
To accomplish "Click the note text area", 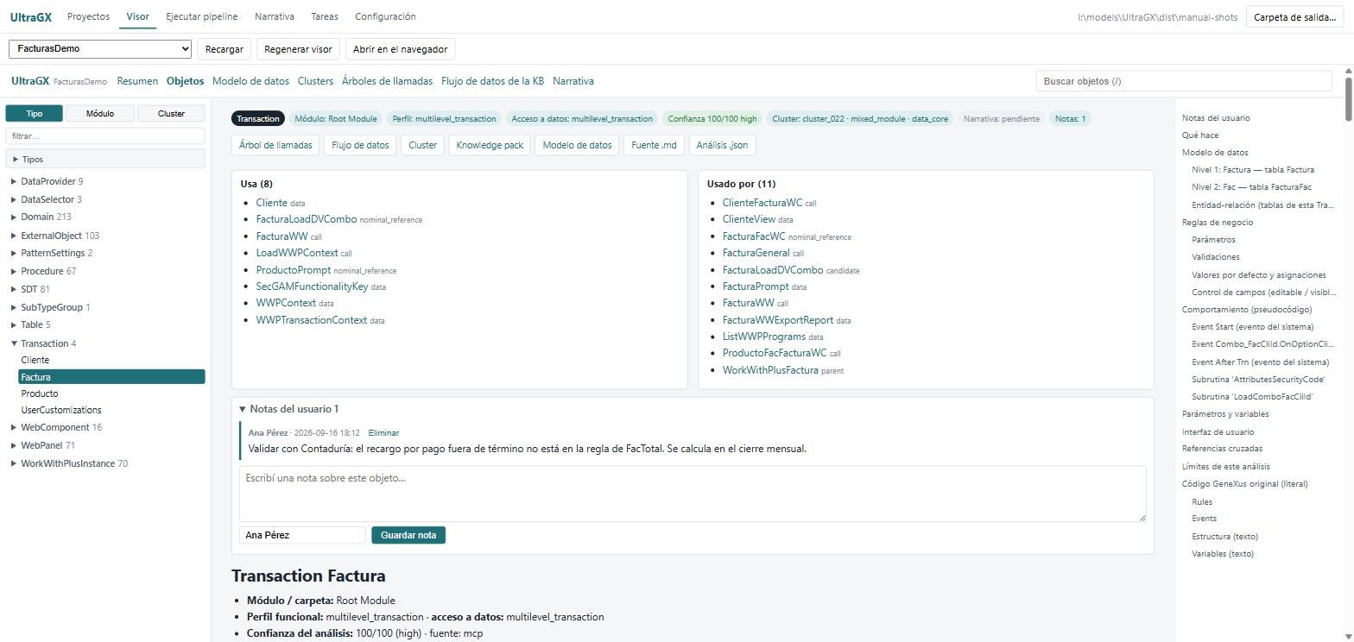I will pyautogui.click(x=693, y=494).
